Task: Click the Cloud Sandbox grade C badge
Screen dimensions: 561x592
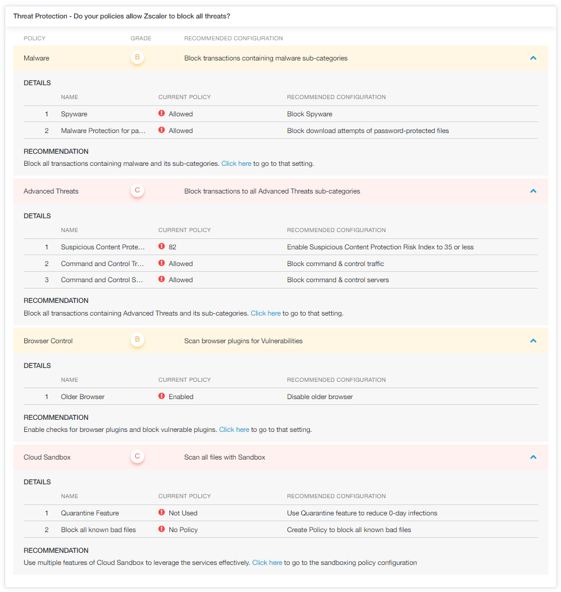Action: [x=137, y=456]
